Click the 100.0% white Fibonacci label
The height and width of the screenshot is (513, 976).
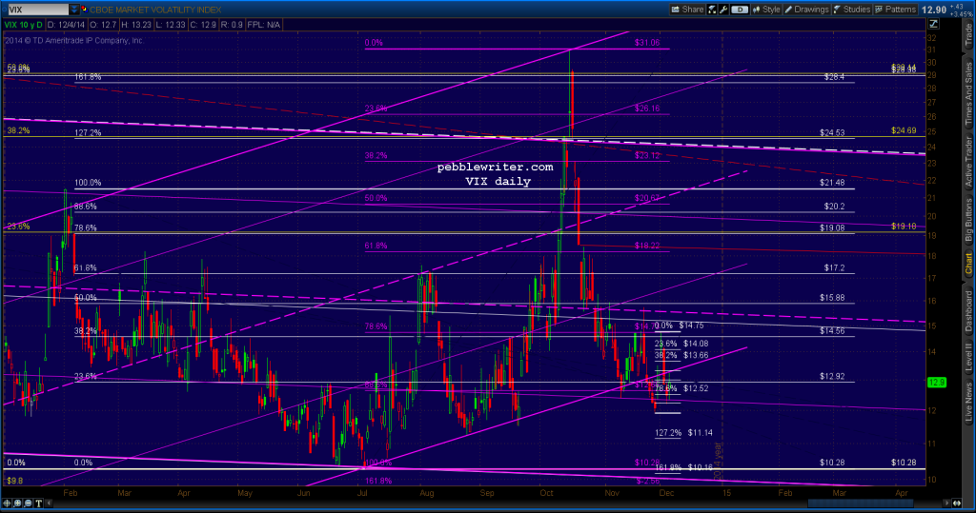point(88,183)
